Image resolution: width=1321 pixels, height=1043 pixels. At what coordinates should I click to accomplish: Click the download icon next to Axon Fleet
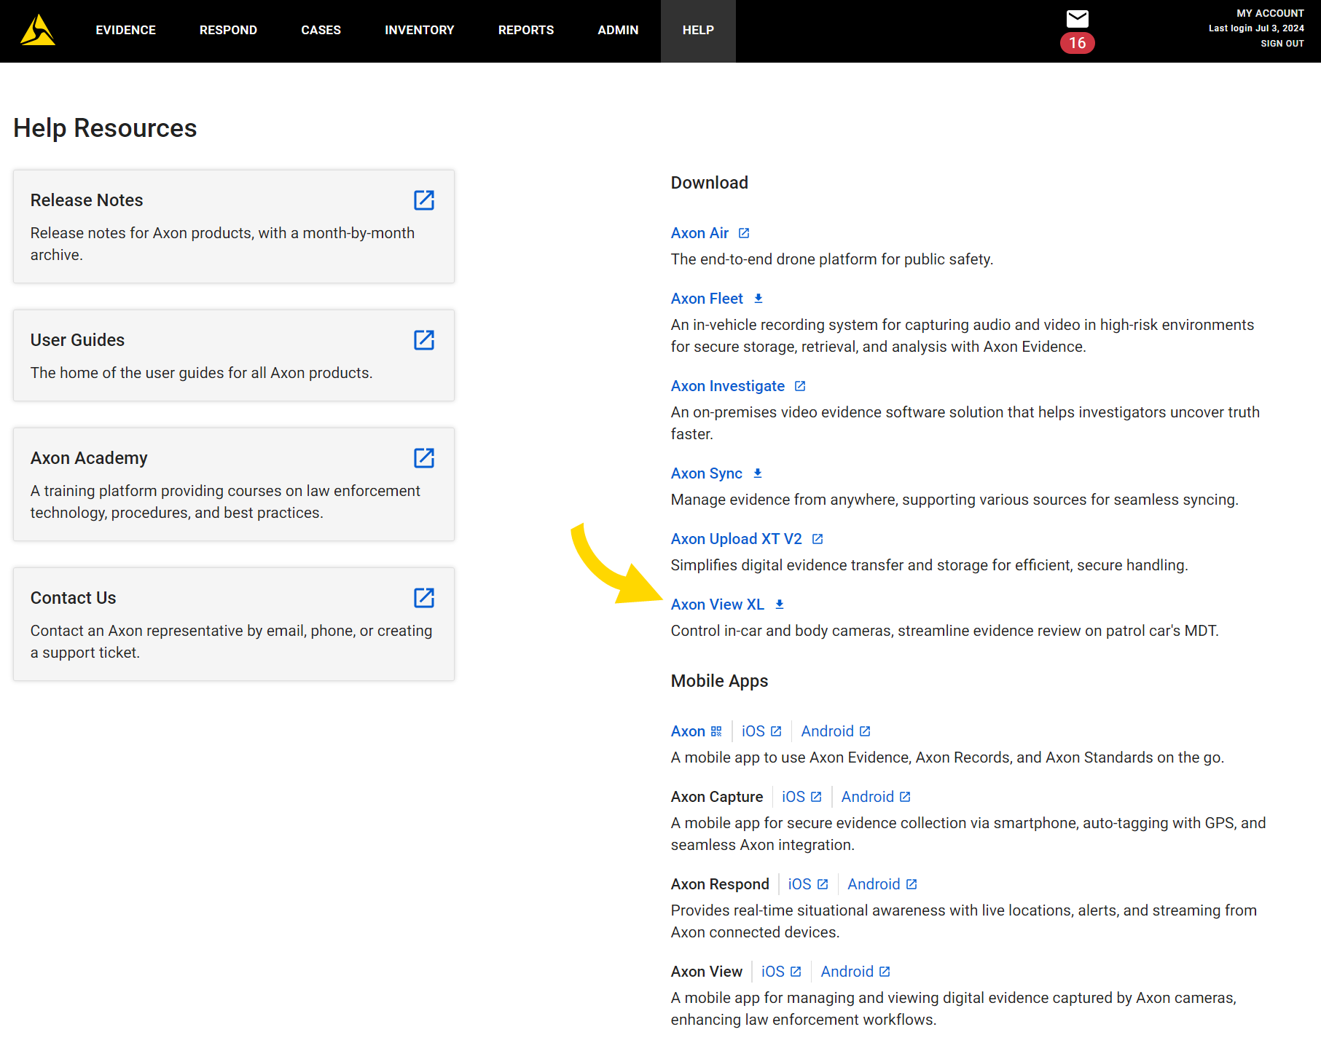(x=759, y=299)
